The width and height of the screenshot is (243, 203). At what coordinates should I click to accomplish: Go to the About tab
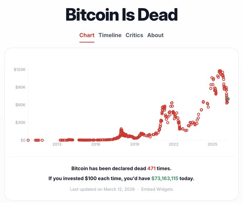click(155, 35)
